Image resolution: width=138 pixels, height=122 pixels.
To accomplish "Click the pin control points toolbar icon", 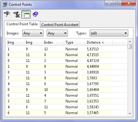I will click(x=7, y=14).
